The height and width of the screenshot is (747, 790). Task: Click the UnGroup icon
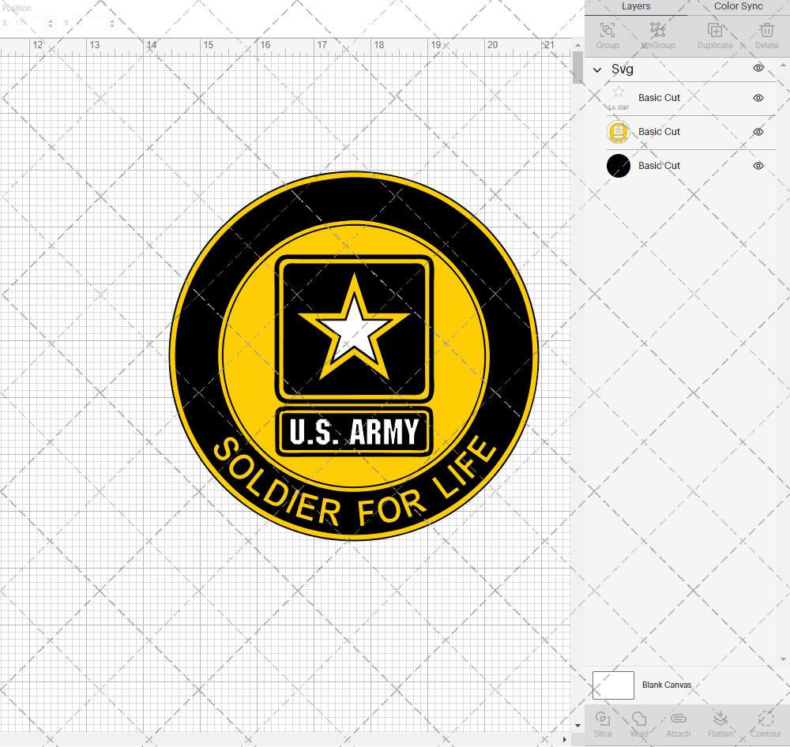657,30
